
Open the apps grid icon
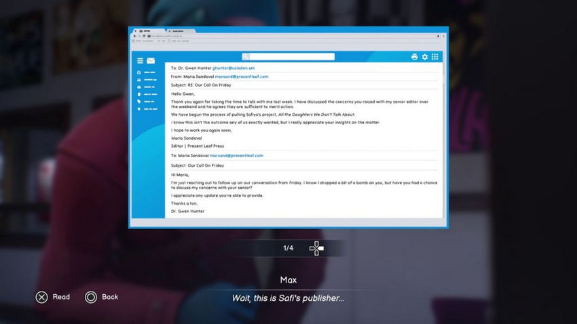[435, 57]
